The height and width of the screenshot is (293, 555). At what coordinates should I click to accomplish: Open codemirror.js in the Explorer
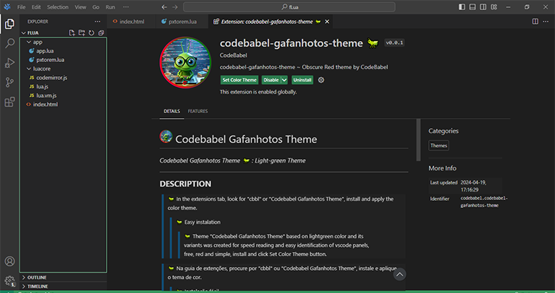point(52,78)
